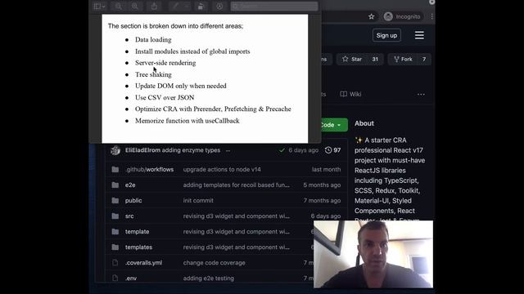Open Chrome's three-dot menu
The width and height of the screenshot is (524, 294).
pyautogui.click(x=431, y=16)
